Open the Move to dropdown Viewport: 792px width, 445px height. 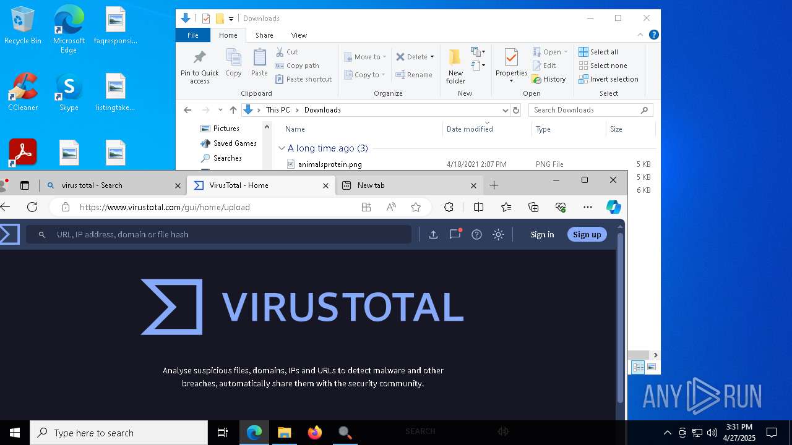[x=365, y=57]
